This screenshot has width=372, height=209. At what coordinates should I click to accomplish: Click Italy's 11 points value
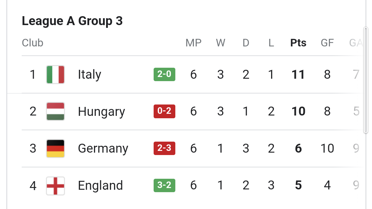coord(298,75)
